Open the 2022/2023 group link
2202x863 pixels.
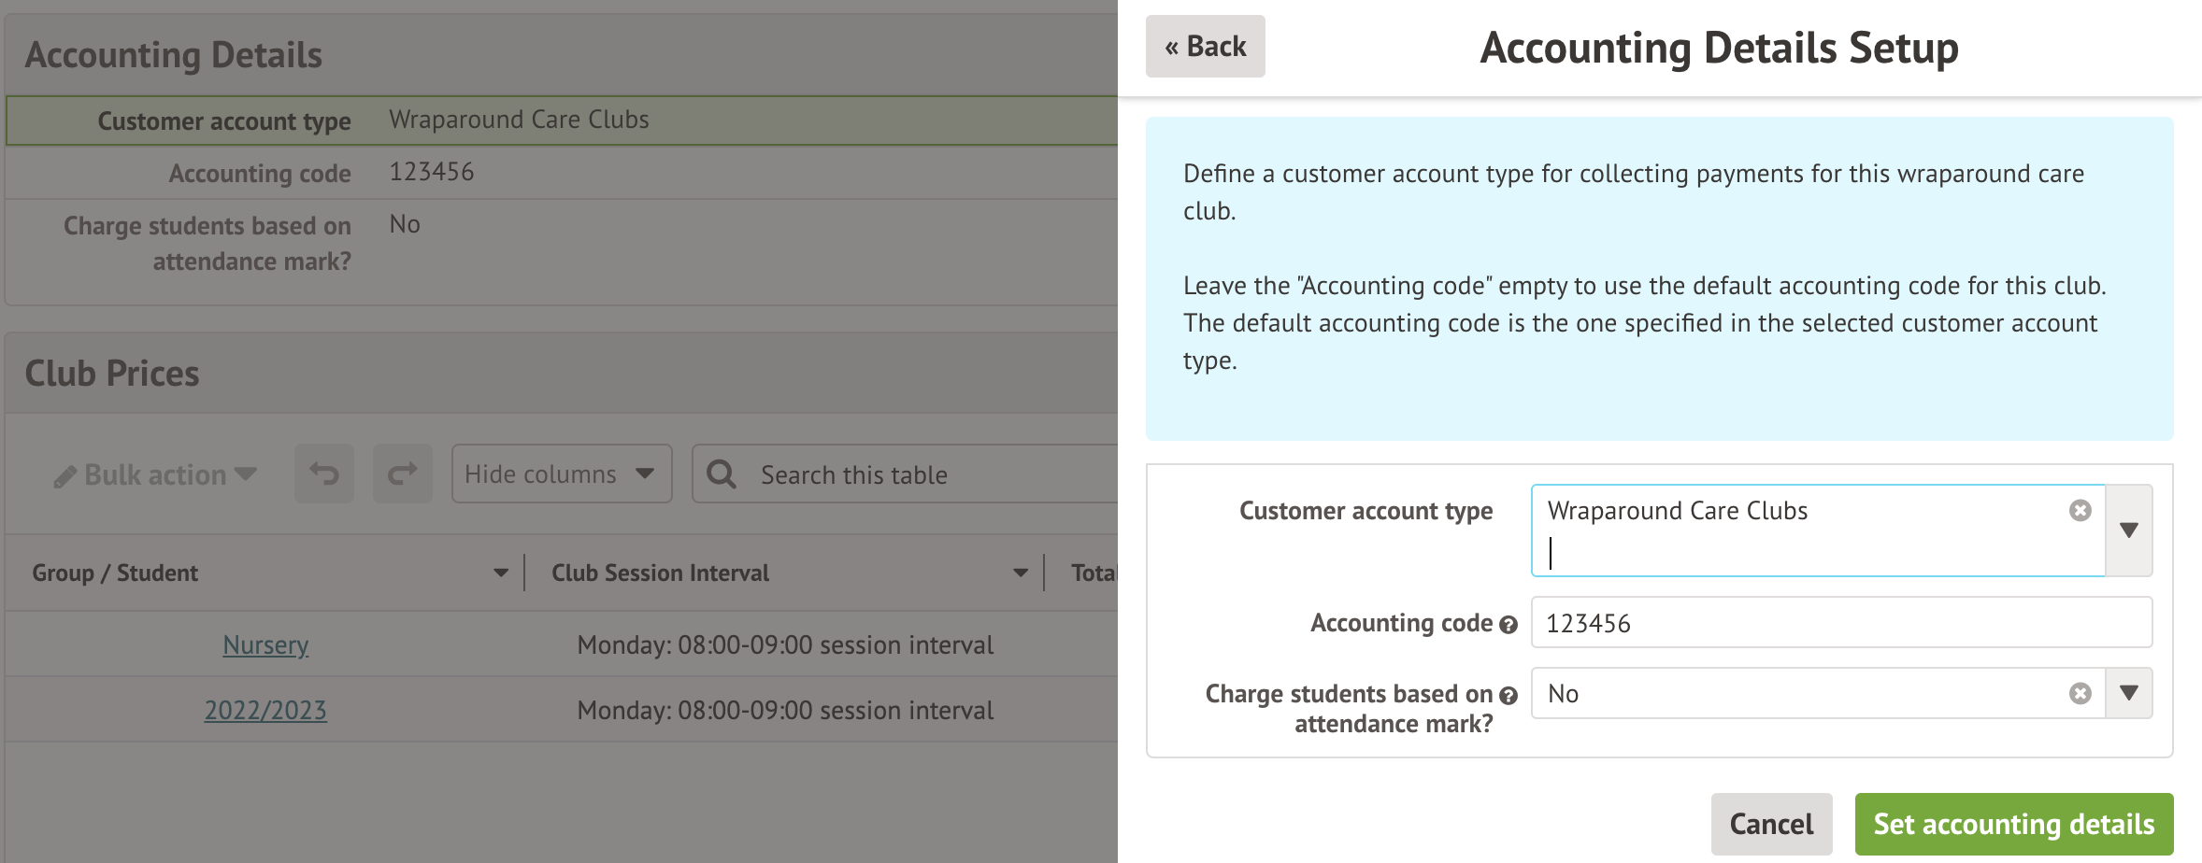[265, 710]
